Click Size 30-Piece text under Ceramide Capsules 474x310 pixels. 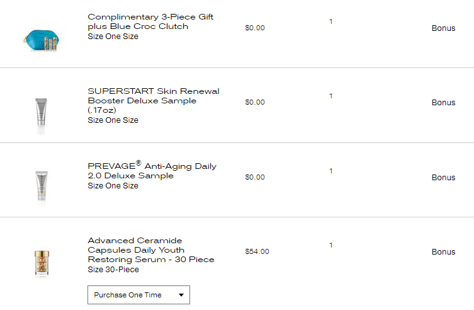click(113, 270)
